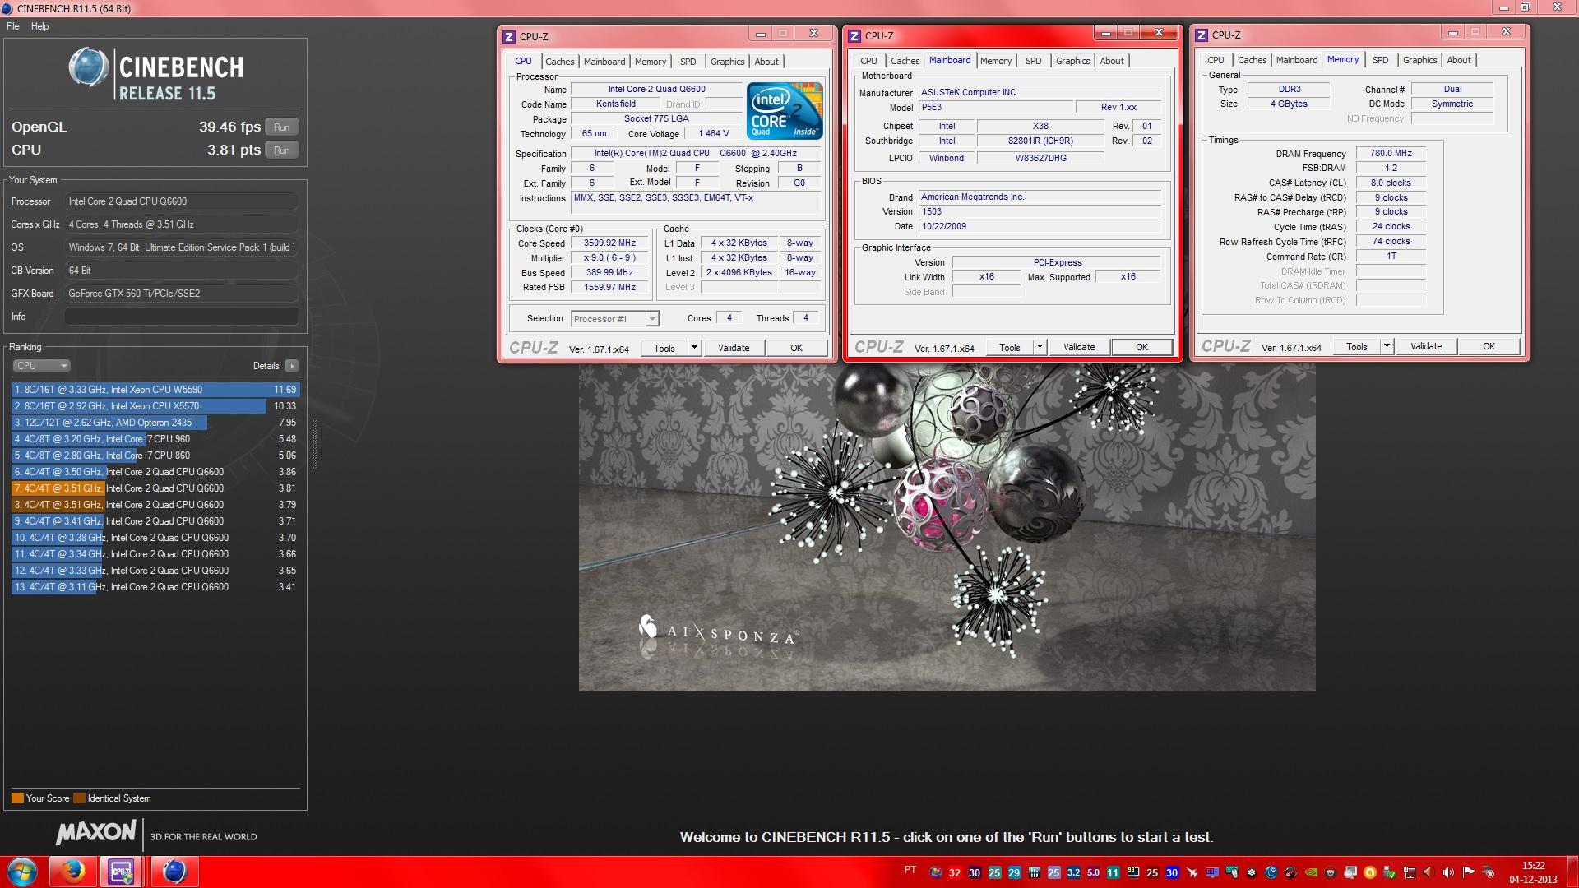Open the CPU ranking type dropdown
This screenshot has width=1579, height=888.
[41, 366]
